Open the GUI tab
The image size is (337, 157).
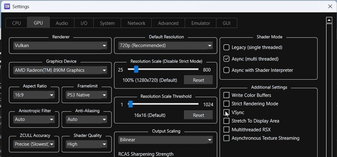coord(227,23)
